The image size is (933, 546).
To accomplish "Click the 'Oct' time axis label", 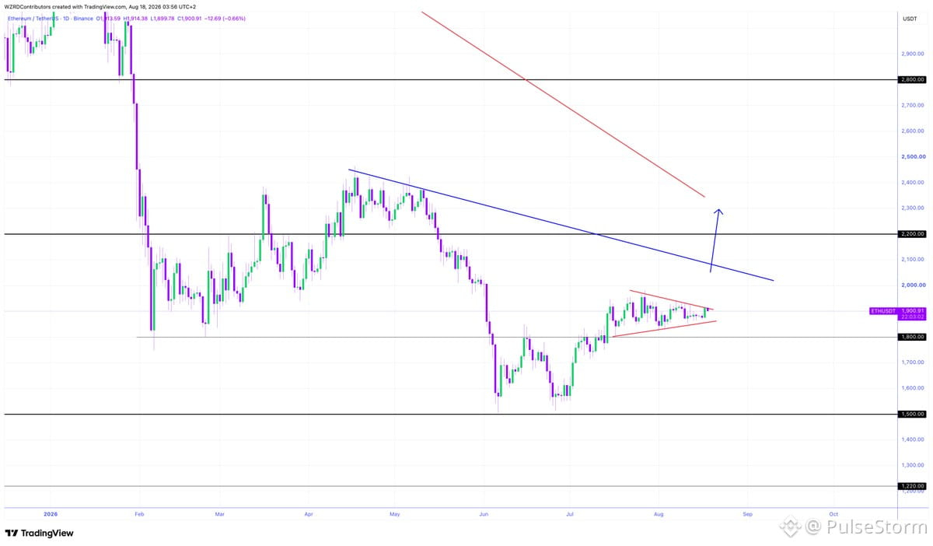I will click(833, 514).
